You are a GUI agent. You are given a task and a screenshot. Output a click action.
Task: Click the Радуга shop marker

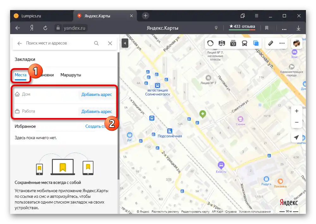[266, 179]
